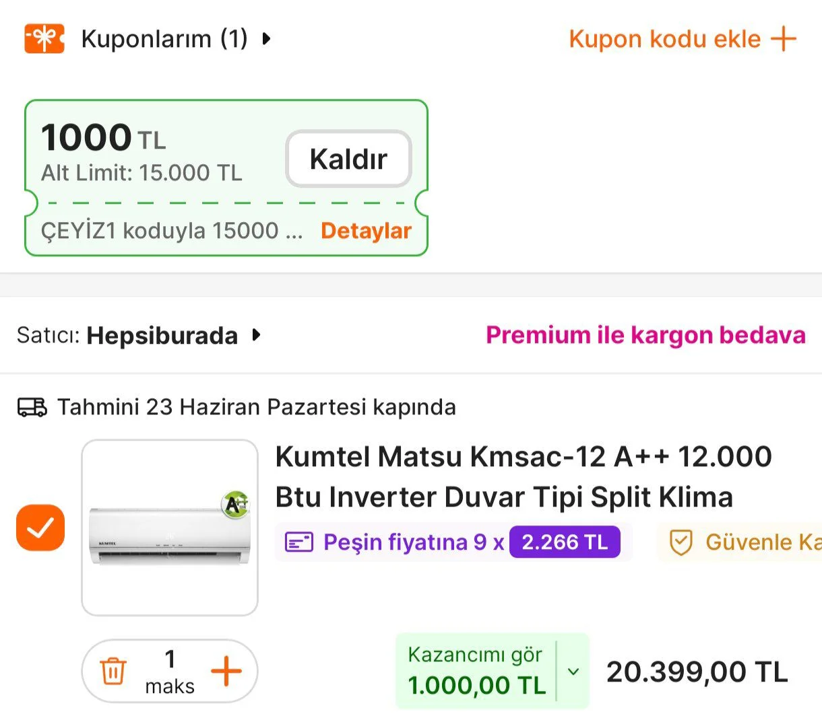Expand the Kuponlarım (1) arrow

(267, 38)
